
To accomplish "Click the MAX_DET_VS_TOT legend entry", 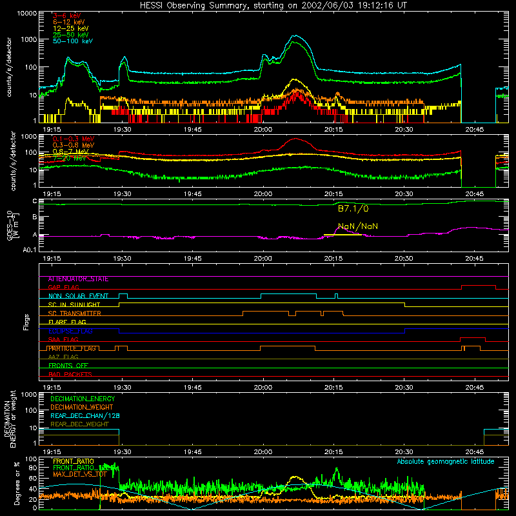I will pyautogui.click(x=80, y=474).
